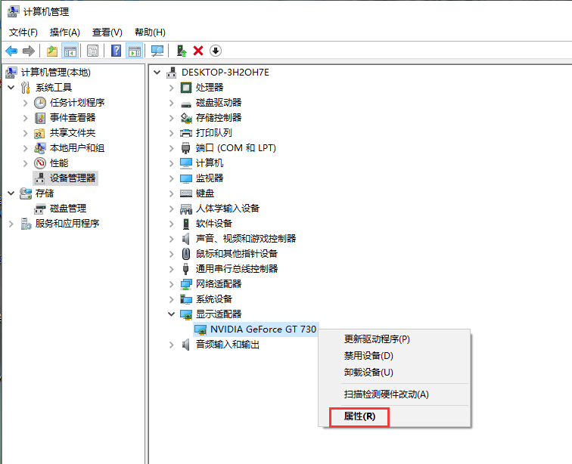572x464 pixels.
Task: Collapse the 显示适配器 category
Action: tap(173, 314)
